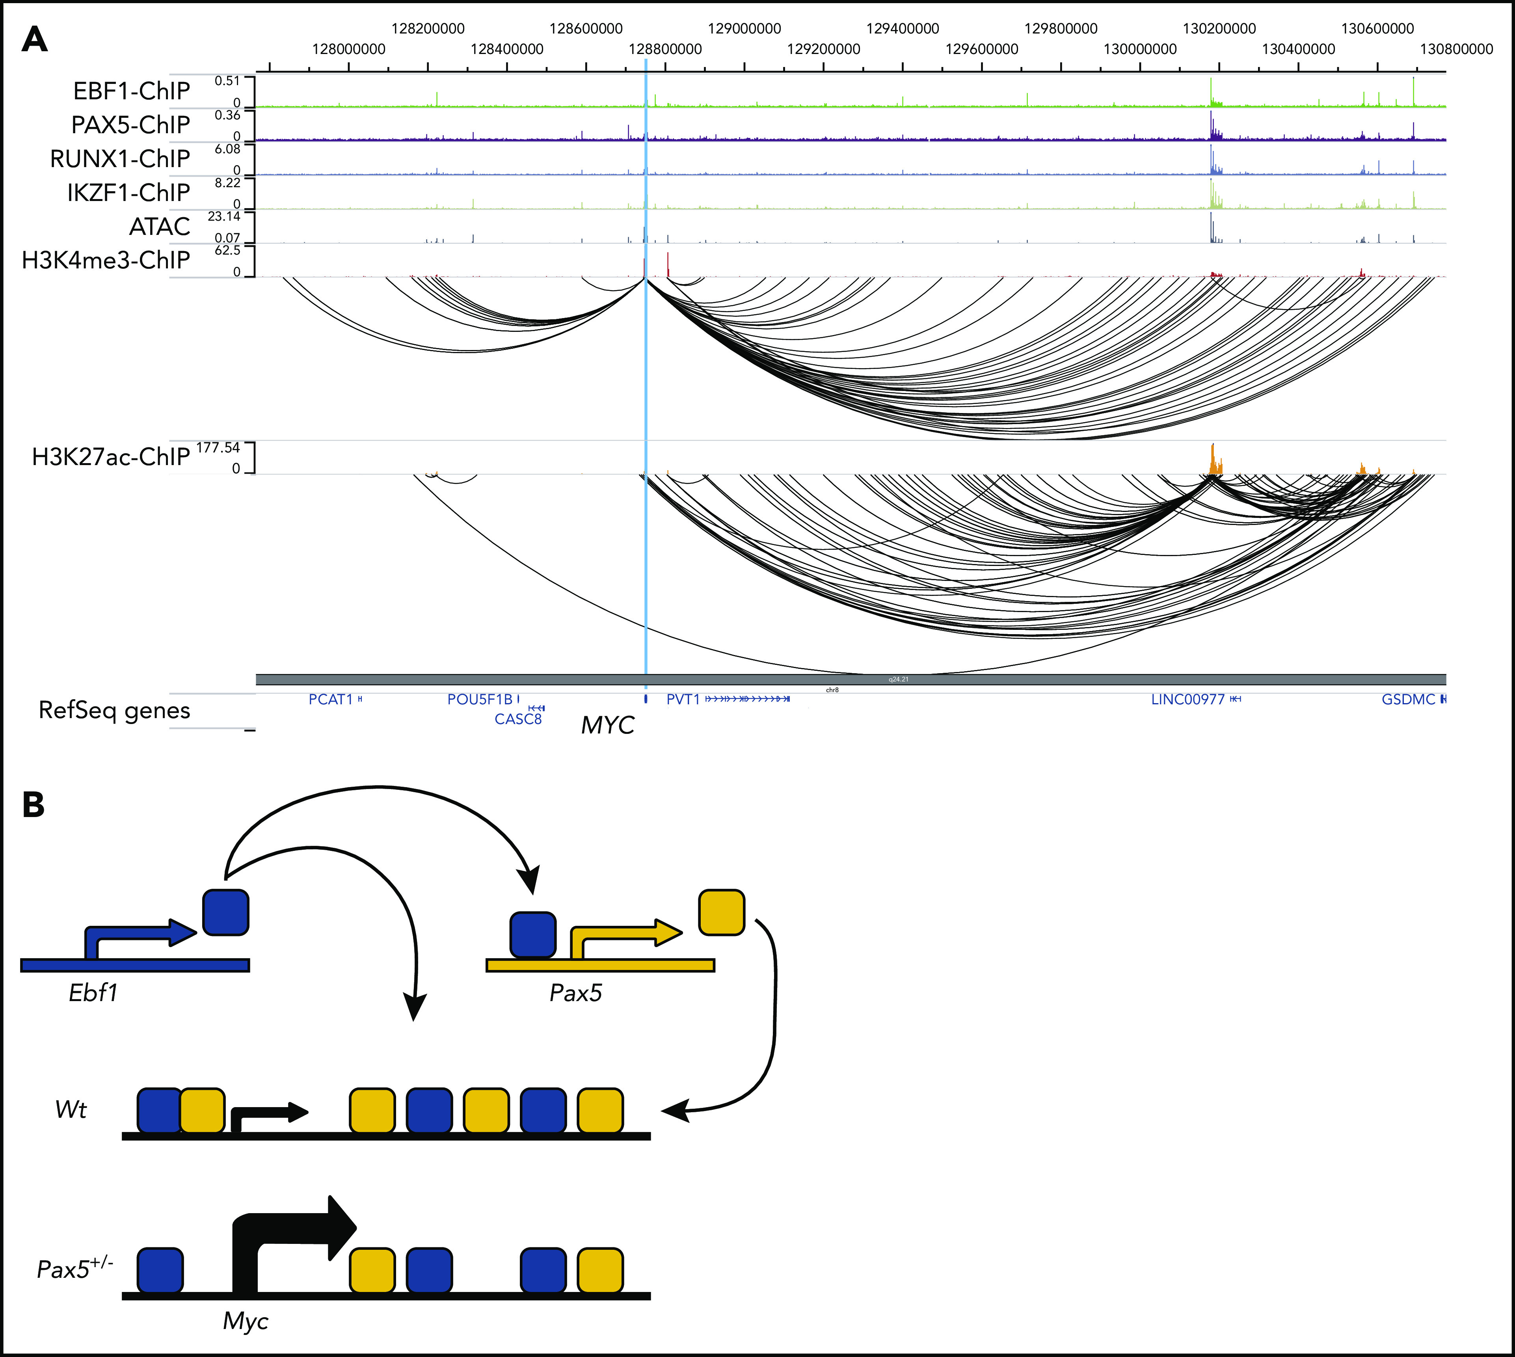
Task: Click the RefSeq genes track label
Action: click(x=114, y=711)
